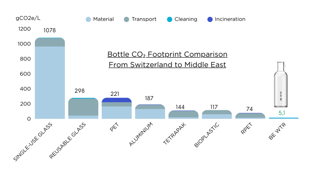Click the chart title text
The height and width of the screenshot is (176, 313).
pos(167,60)
